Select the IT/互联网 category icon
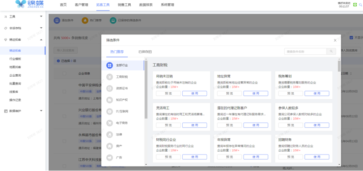363x171 pixels. (110, 111)
